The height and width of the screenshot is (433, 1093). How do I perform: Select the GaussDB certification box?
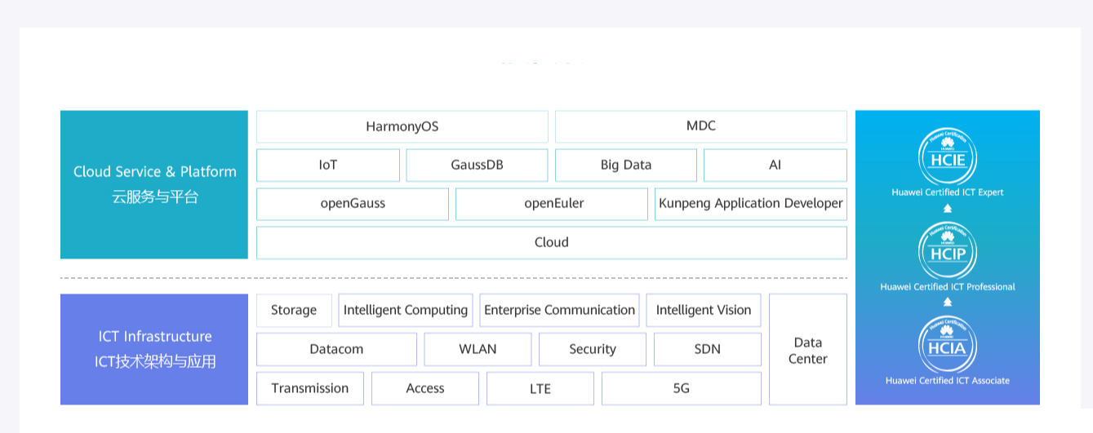pos(477,165)
